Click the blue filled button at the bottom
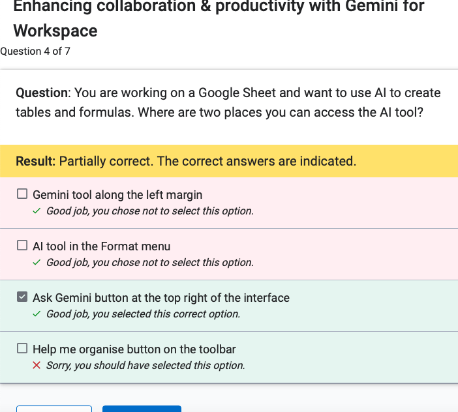The height and width of the screenshot is (412, 458). pyautogui.click(x=142, y=409)
